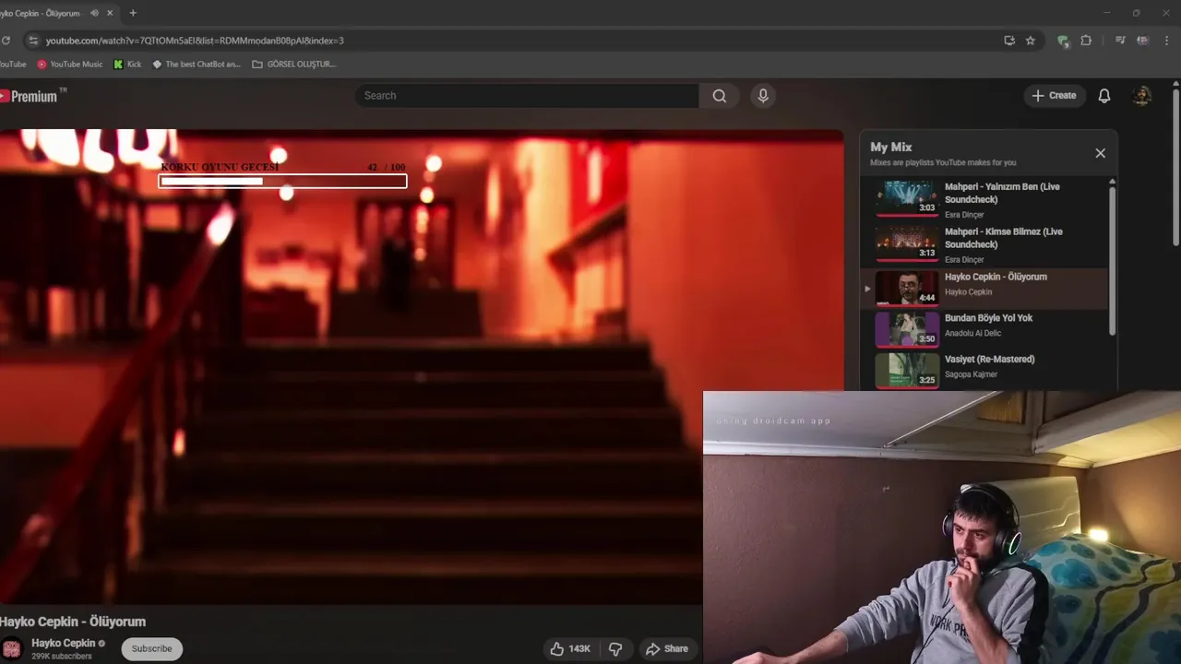The height and width of the screenshot is (664, 1181).
Task: Open the Kick bookmark
Action: (x=127, y=65)
